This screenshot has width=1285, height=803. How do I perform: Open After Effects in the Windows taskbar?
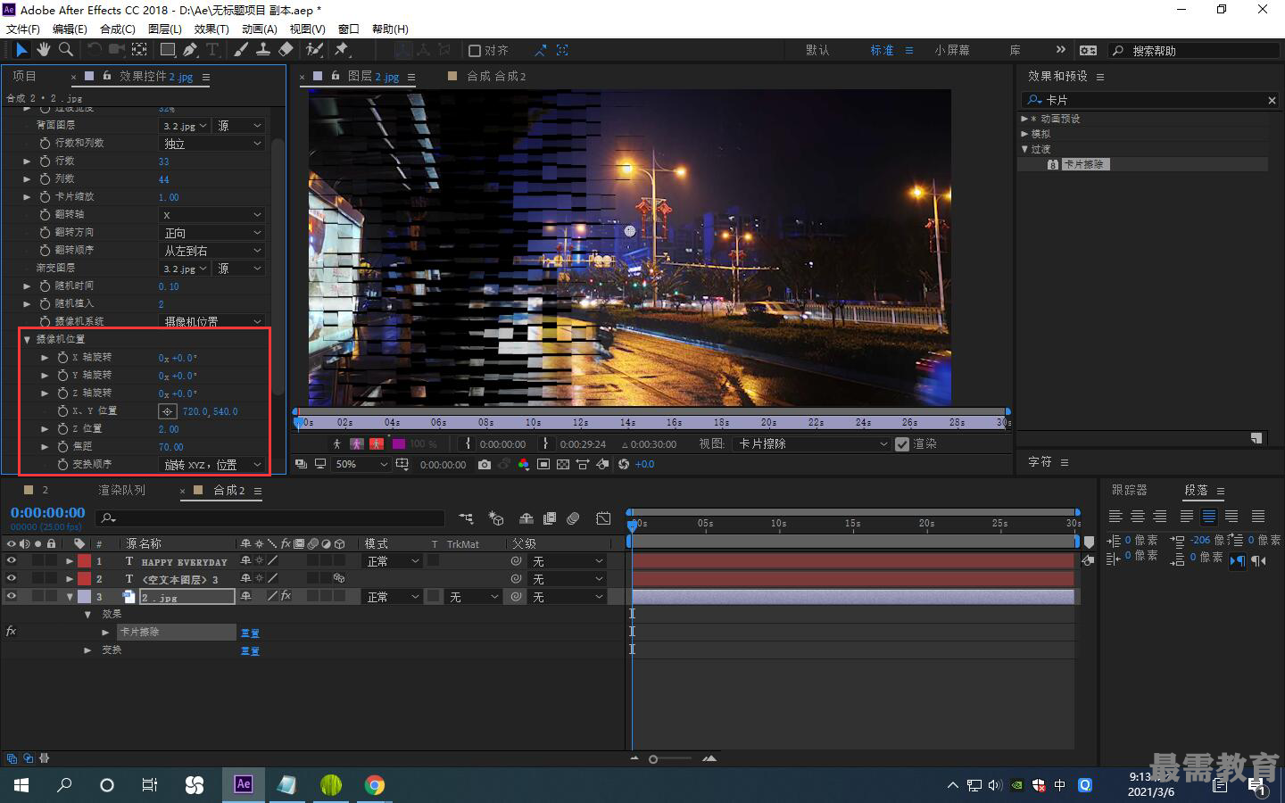pos(243,784)
